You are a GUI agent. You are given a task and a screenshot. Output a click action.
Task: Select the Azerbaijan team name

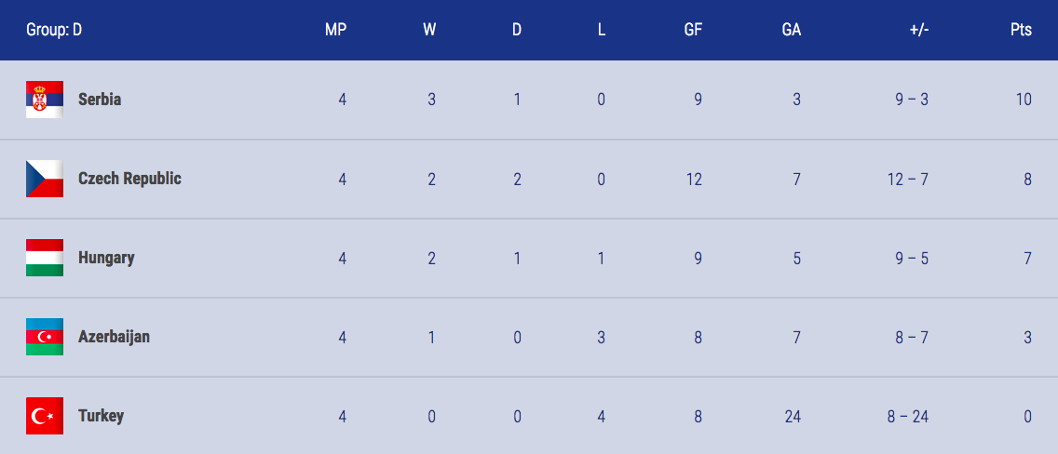point(114,337)
